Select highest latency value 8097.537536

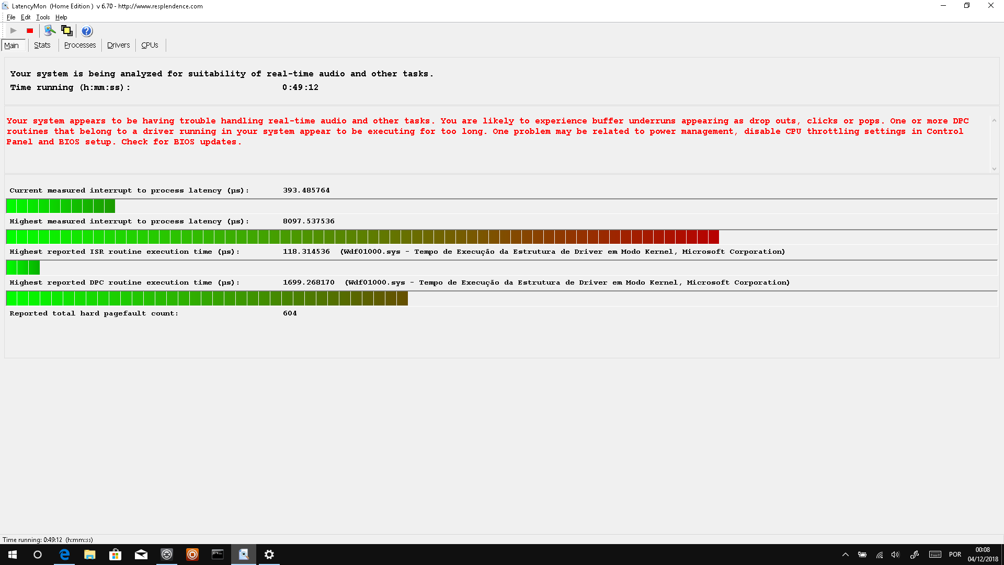(309, 221)
